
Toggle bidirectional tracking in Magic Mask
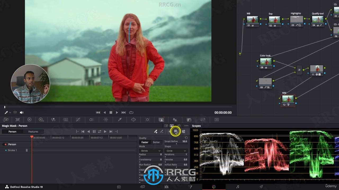pyautogui.click(x=100, y=131)
